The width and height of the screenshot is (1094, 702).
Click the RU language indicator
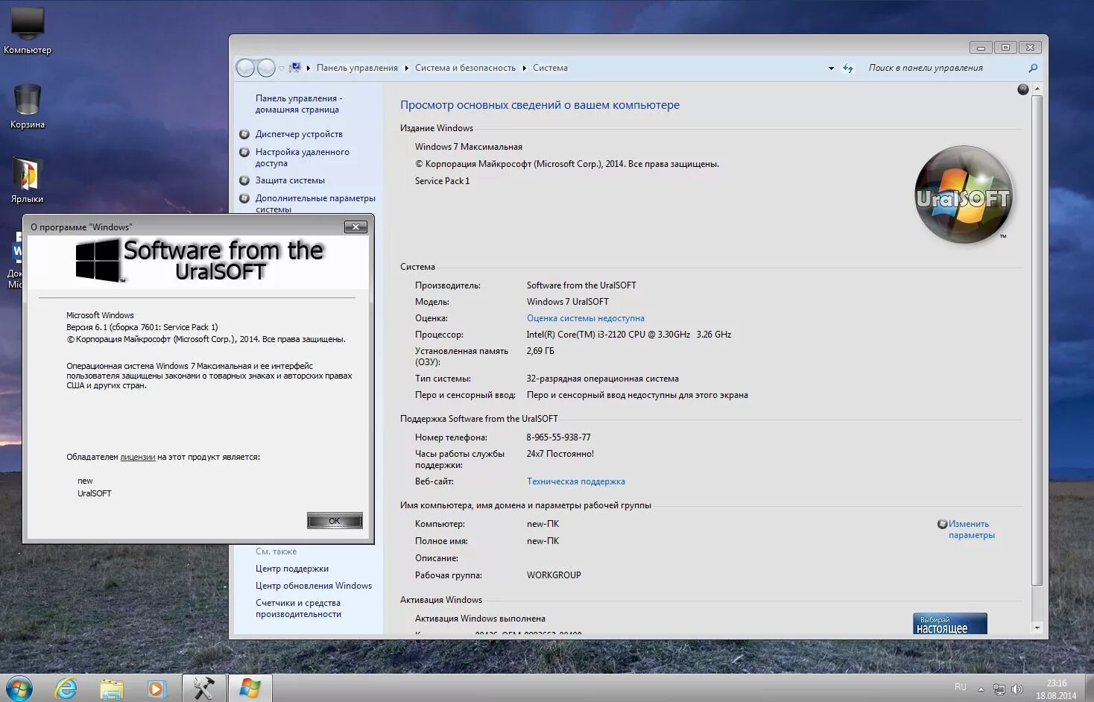tap(961, 687)
